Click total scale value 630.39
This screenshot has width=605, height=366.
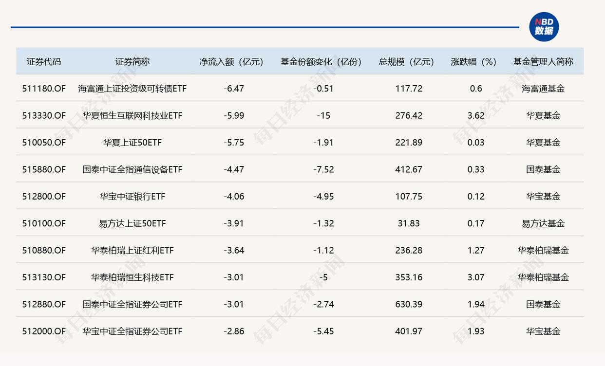pos(409,304)
